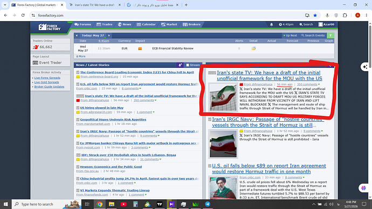
Task: Open IDF Struck over 150 Hezbollah sites story
Action: [128, 155]
